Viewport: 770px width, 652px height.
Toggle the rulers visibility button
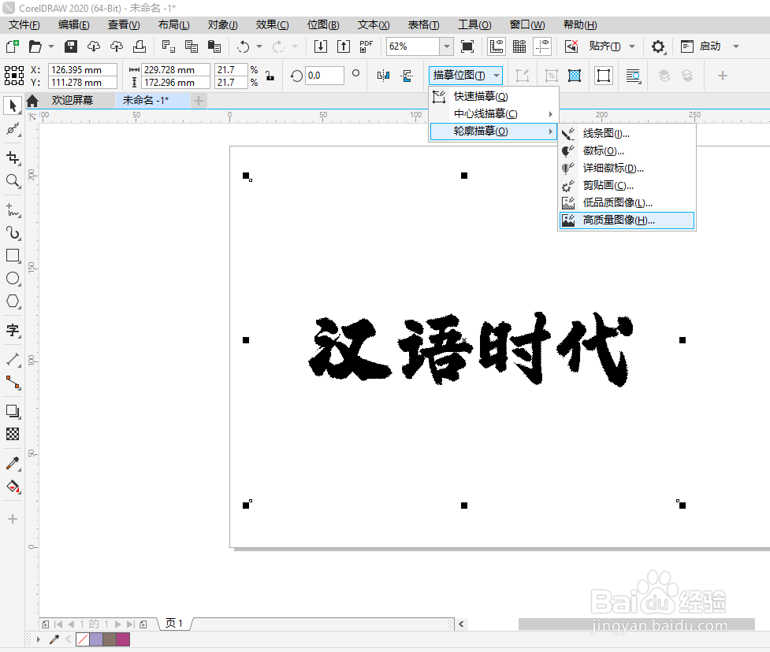(497, 47)
